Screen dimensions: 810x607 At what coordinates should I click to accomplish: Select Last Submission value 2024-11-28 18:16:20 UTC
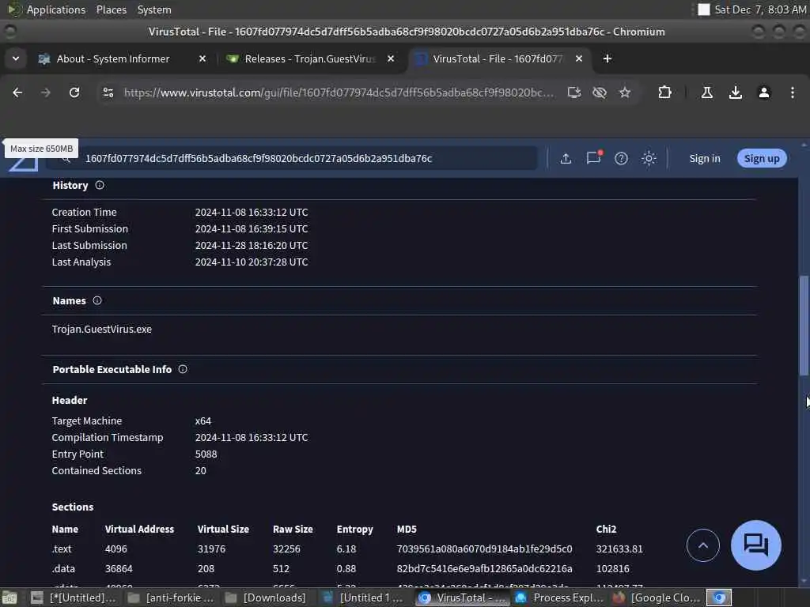pos(252,245)
